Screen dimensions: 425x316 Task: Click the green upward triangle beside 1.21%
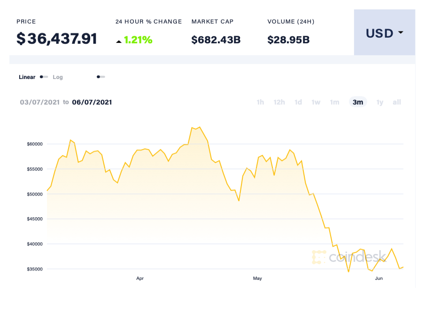click(x=119, y=40)
